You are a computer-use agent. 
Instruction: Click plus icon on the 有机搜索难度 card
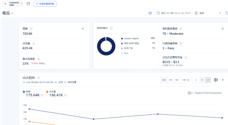click(223, 29)
